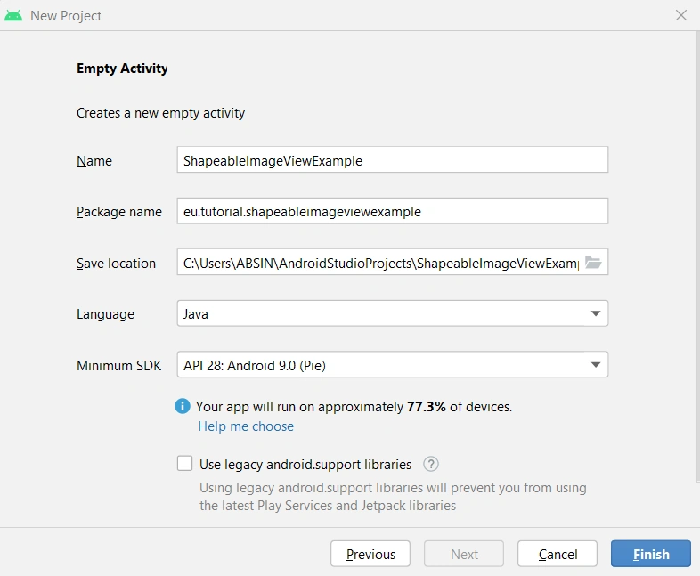Open the Help me choose link

(246, 426)
